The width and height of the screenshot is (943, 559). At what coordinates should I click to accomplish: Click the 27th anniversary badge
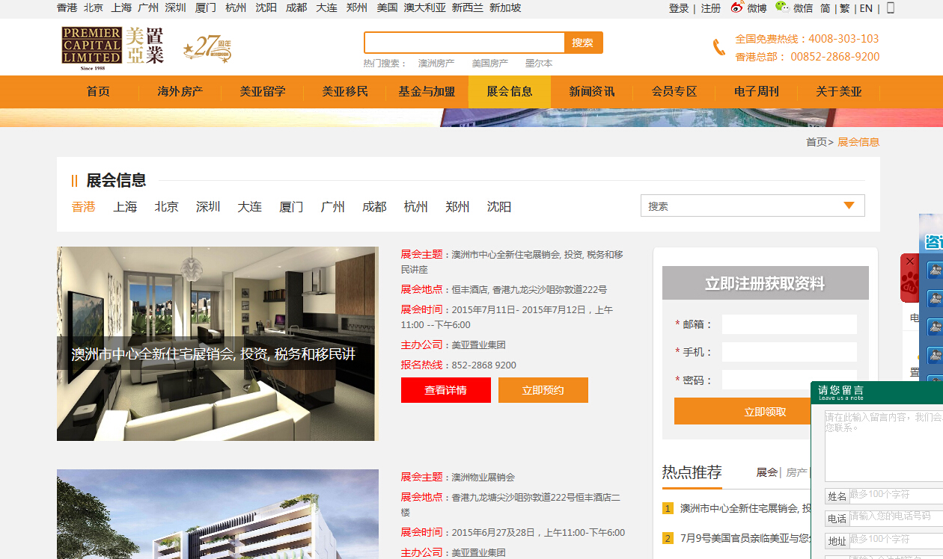207,49
